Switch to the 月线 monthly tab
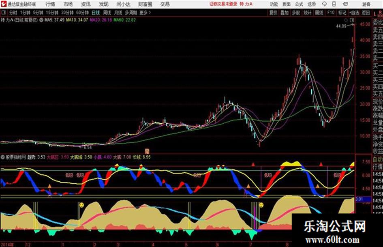This screenshot has height=247, width=383. [x=118, y=13]
